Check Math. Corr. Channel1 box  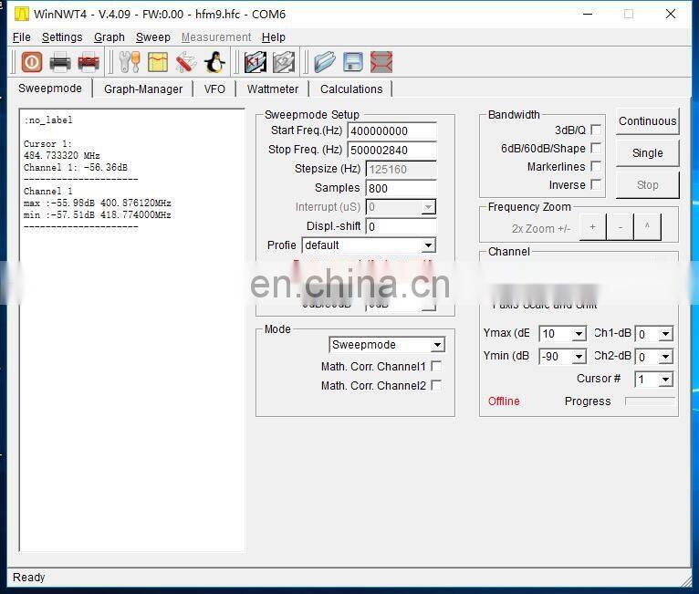click(x=436, y=366)
